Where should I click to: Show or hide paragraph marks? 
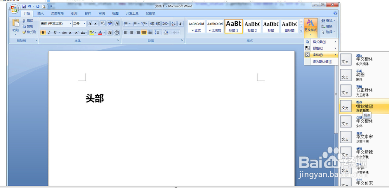180,24
